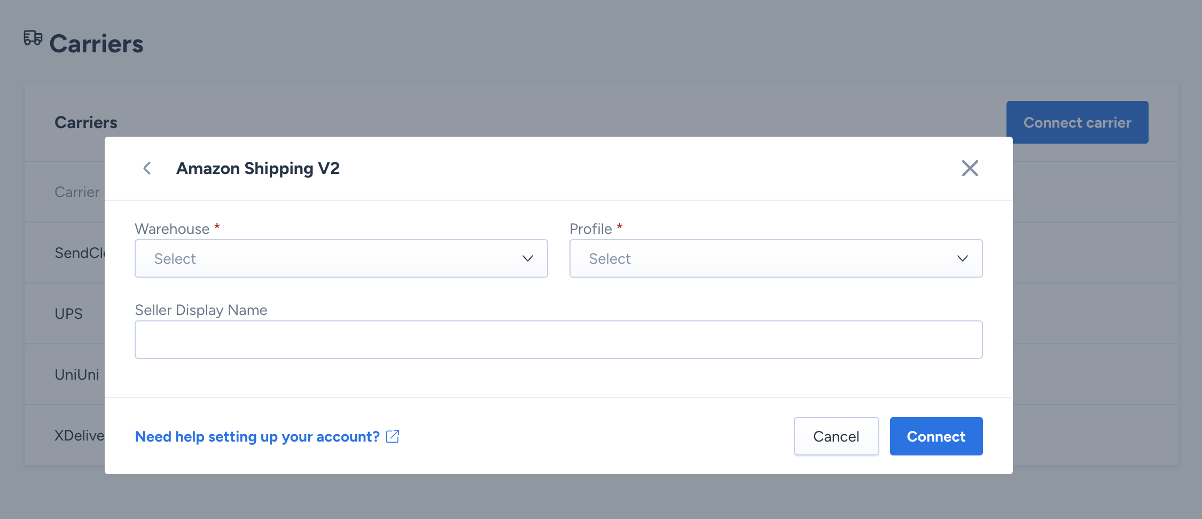Select the UPS carrier row
This screenshot has height=519, width=1202.
69,313
